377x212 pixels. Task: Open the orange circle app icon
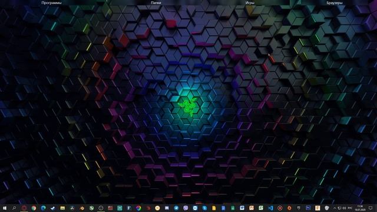(289, 208)
